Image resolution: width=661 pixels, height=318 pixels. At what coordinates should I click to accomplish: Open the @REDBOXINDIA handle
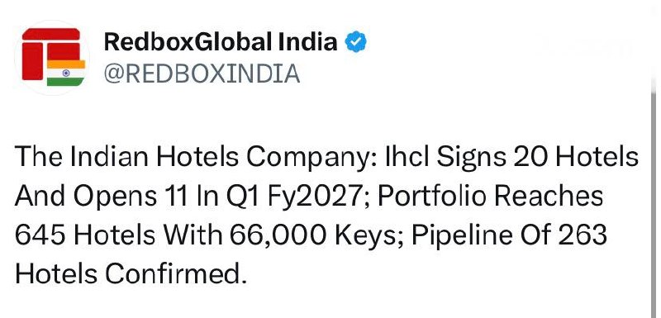[x=202, y=74]
